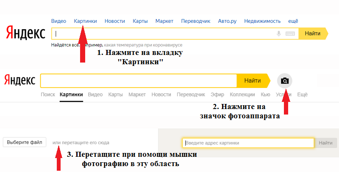Open the Маркет link above top search bar

[164, 21]
